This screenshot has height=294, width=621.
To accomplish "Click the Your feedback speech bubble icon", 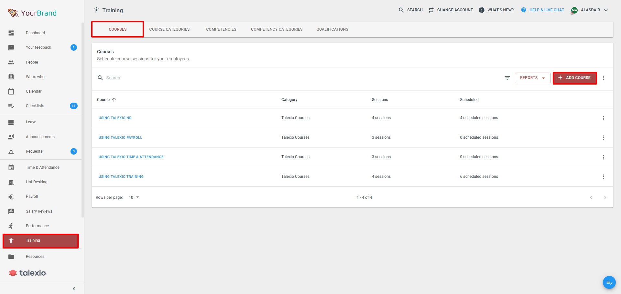I will [11, 48].
